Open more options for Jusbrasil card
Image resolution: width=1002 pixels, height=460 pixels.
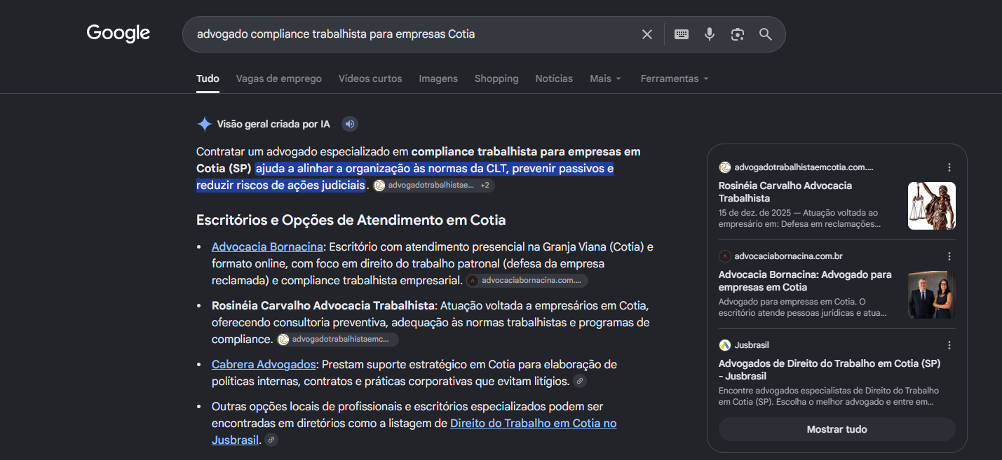[949, 345]
